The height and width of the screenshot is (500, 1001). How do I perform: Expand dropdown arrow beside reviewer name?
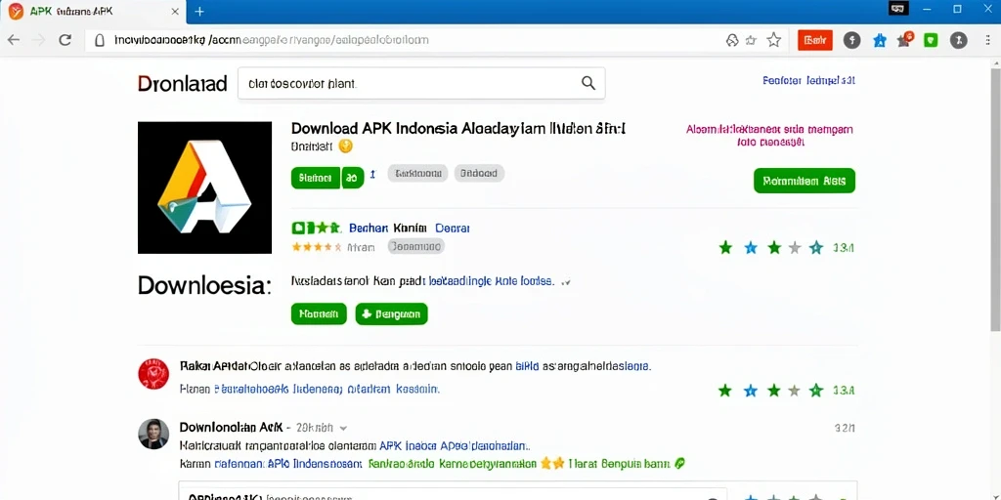coord(343,429)
